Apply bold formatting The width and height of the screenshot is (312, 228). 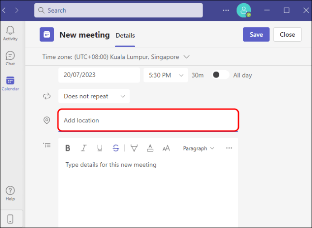tap(68, 148)
